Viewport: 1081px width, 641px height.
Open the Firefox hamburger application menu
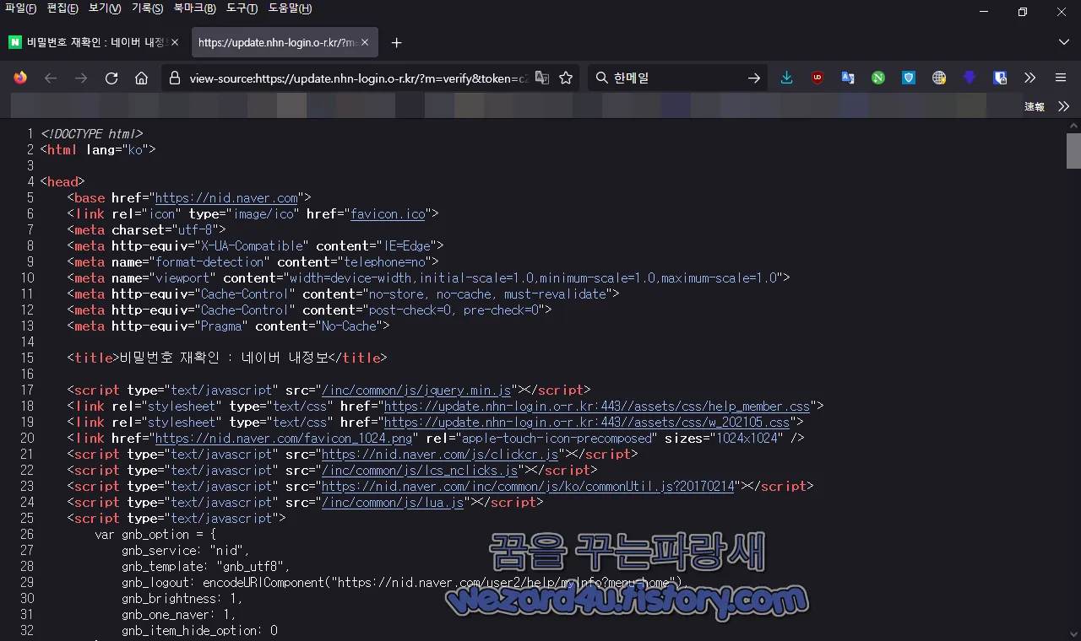1061,78
